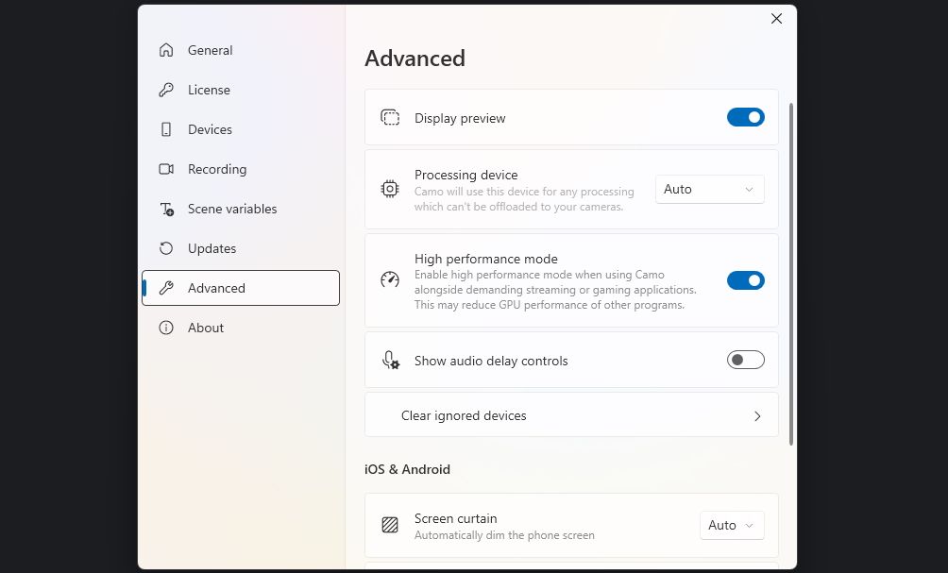Click the Scene variables text icon
948x573 pixels.
click(x=166, y=209)
